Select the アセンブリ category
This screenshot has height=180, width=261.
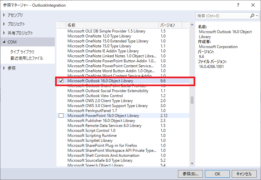[15, 15]
